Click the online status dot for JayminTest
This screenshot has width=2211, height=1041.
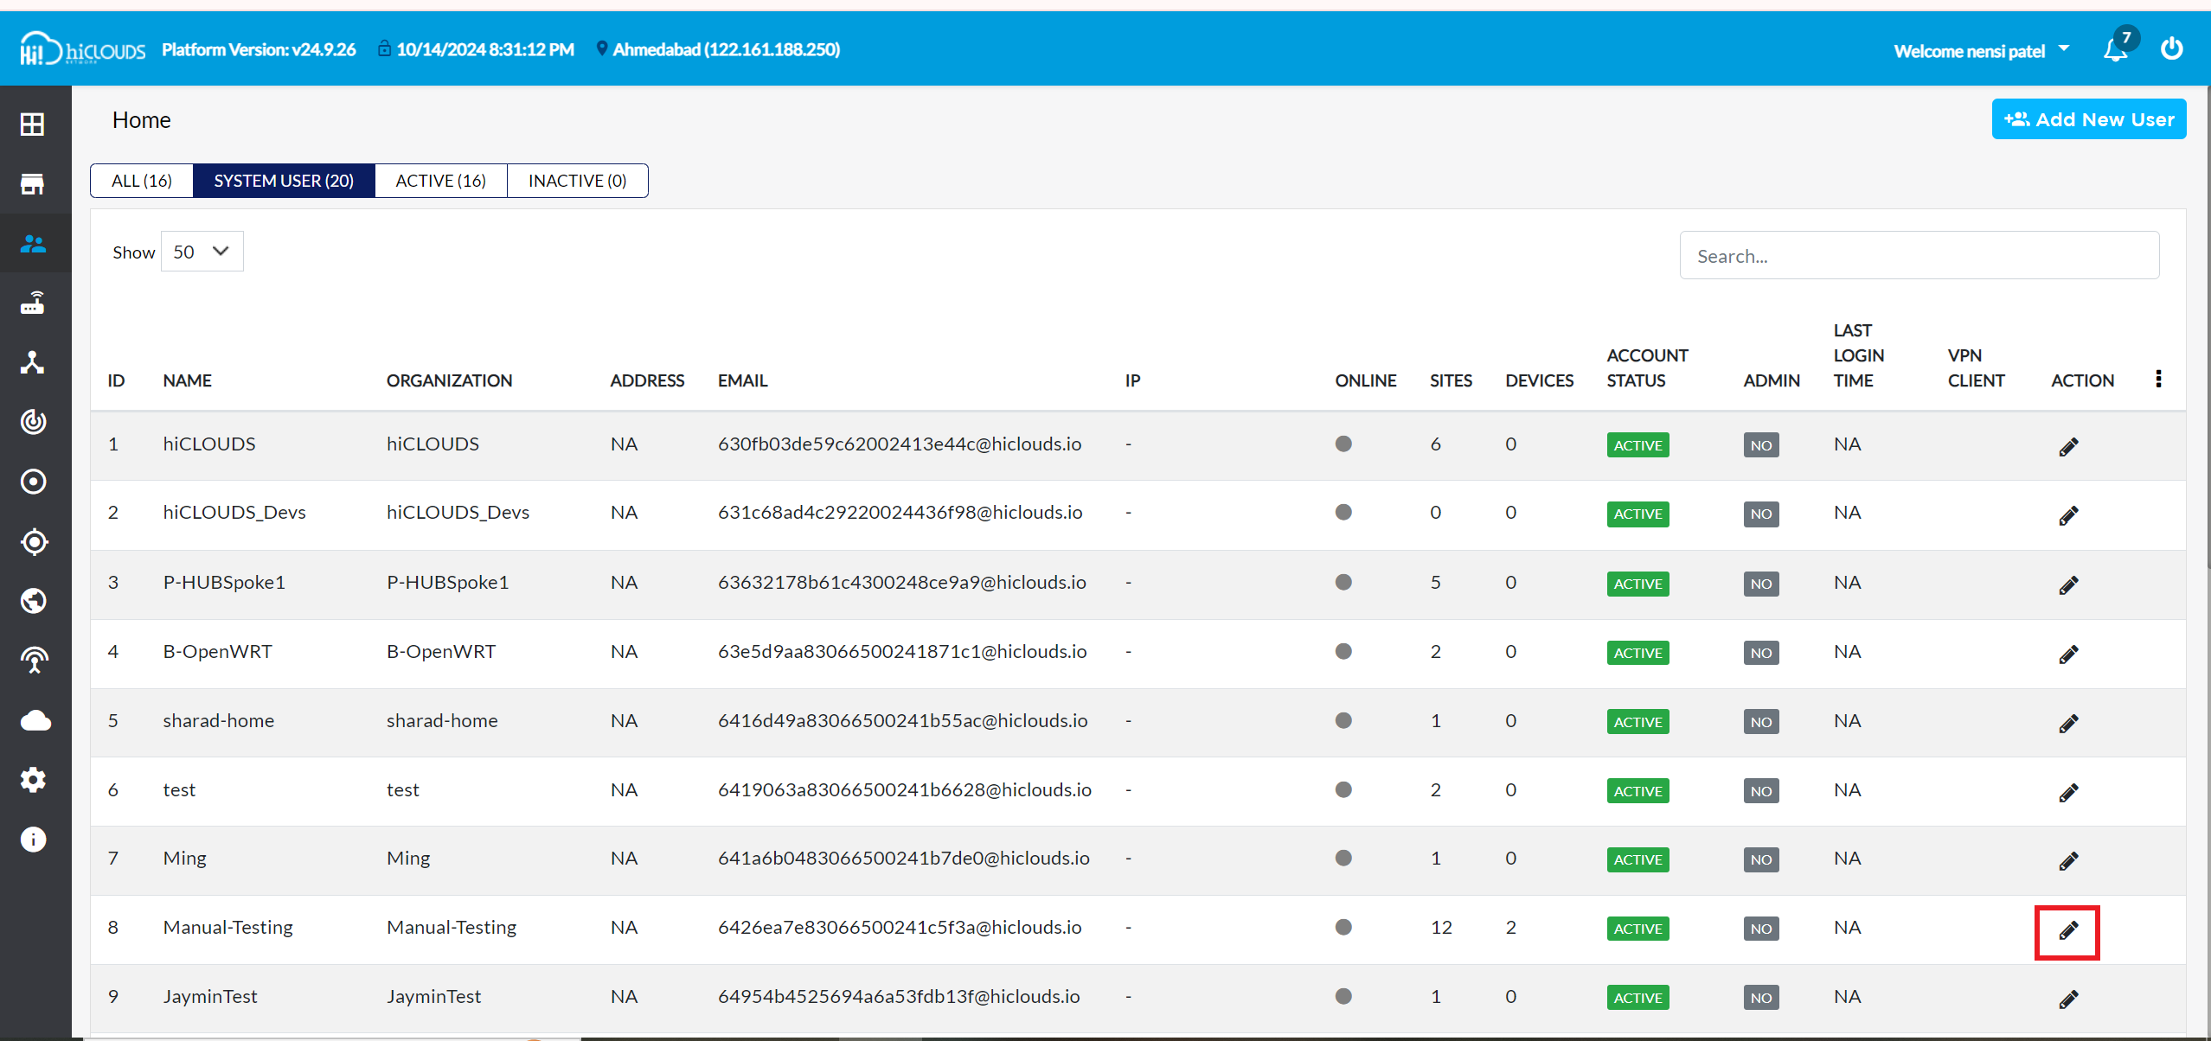coord(1343,996)
